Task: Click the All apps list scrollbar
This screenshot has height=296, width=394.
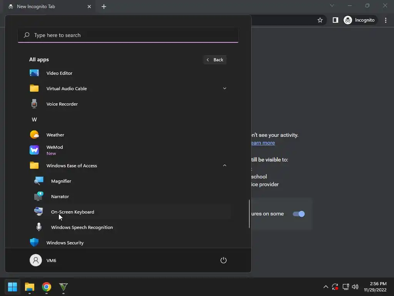Action: click(x=249, y=214)
